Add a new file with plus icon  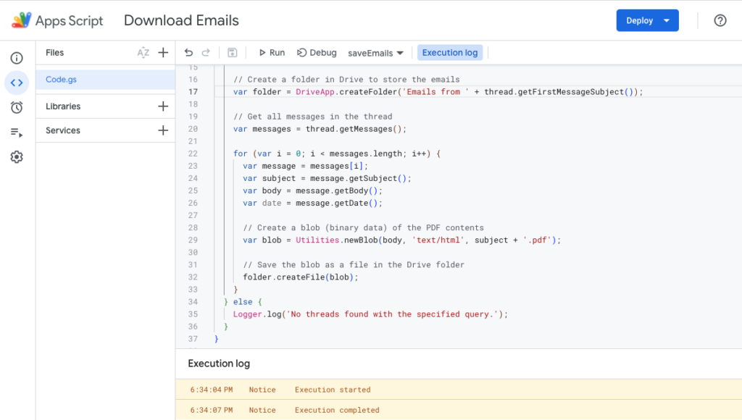tap(163, 53)
